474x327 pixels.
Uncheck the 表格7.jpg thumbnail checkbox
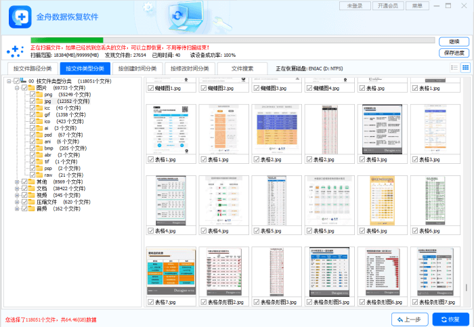(150, 302)
